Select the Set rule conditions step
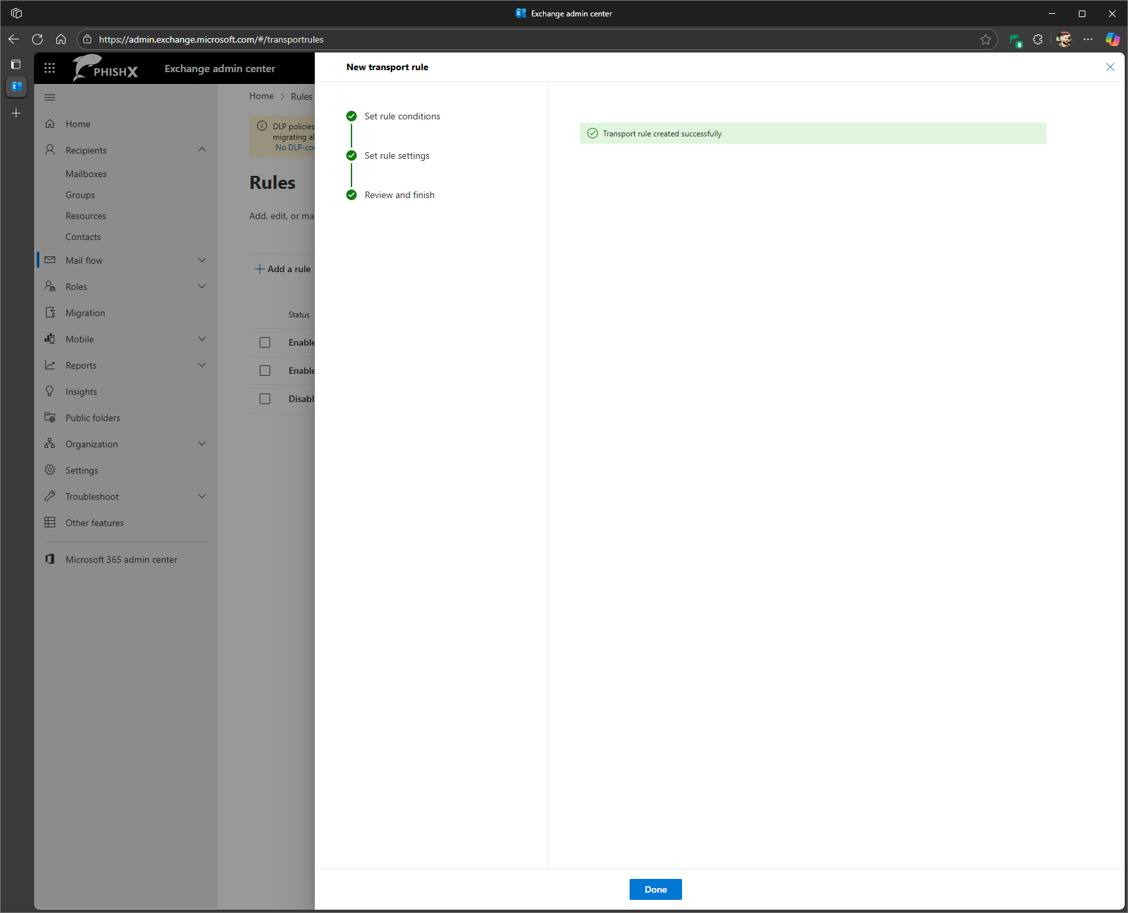This screenshot has height=913, width=1128. coord(402,116)
